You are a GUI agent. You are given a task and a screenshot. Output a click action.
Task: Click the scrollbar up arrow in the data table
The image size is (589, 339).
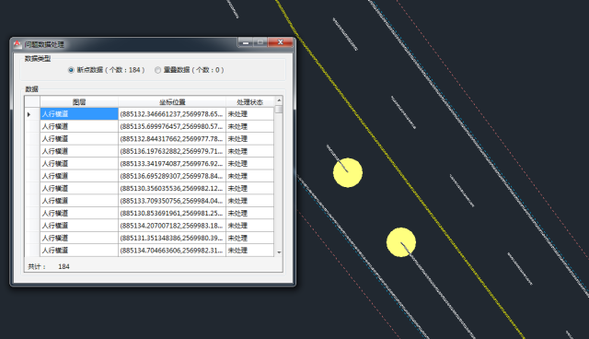click(279, 100)
